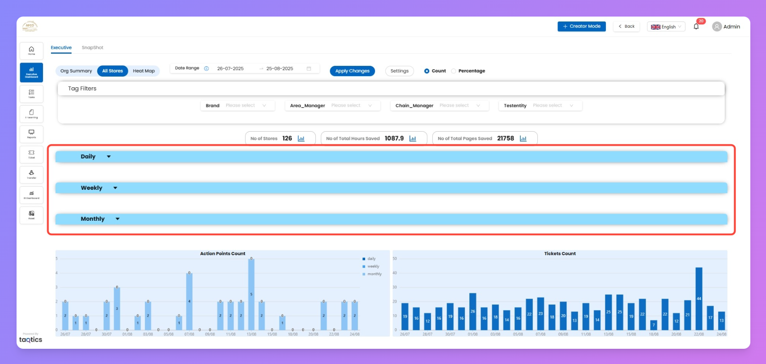Toggle the Heat Map view option
This screenshot has width=766, height=364.
point(144,71)
